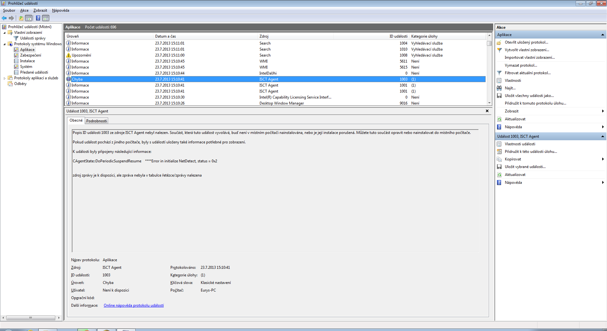The width and height of the screenshot is (607, 331).
Task: Click the Vlastnosti události icon
Action: tap(499, 144)
